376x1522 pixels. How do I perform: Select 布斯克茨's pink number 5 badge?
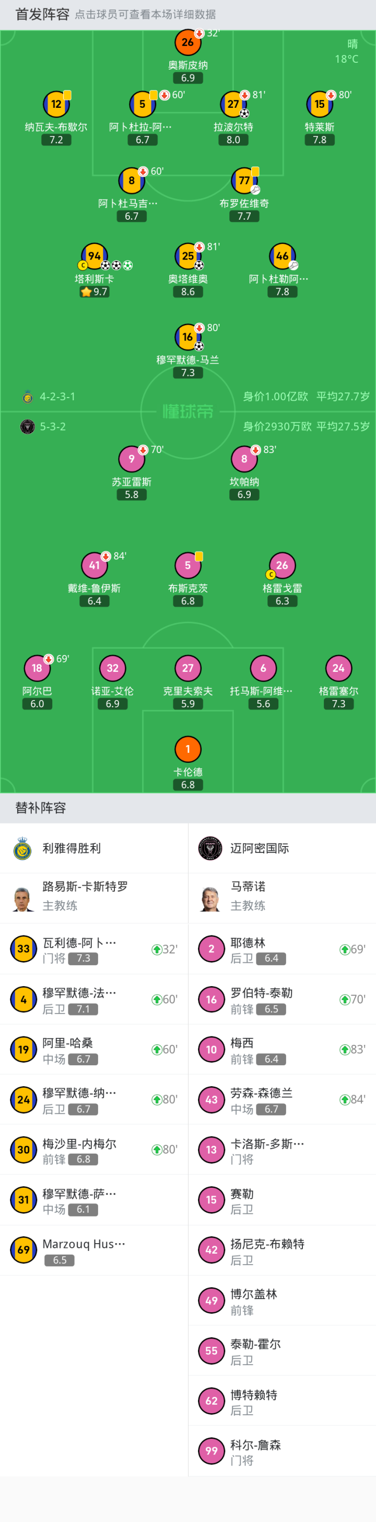click(187, 566)
